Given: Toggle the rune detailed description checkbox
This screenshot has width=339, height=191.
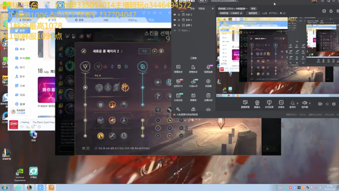Looking at the screenshot, I should tap(96, 148).
